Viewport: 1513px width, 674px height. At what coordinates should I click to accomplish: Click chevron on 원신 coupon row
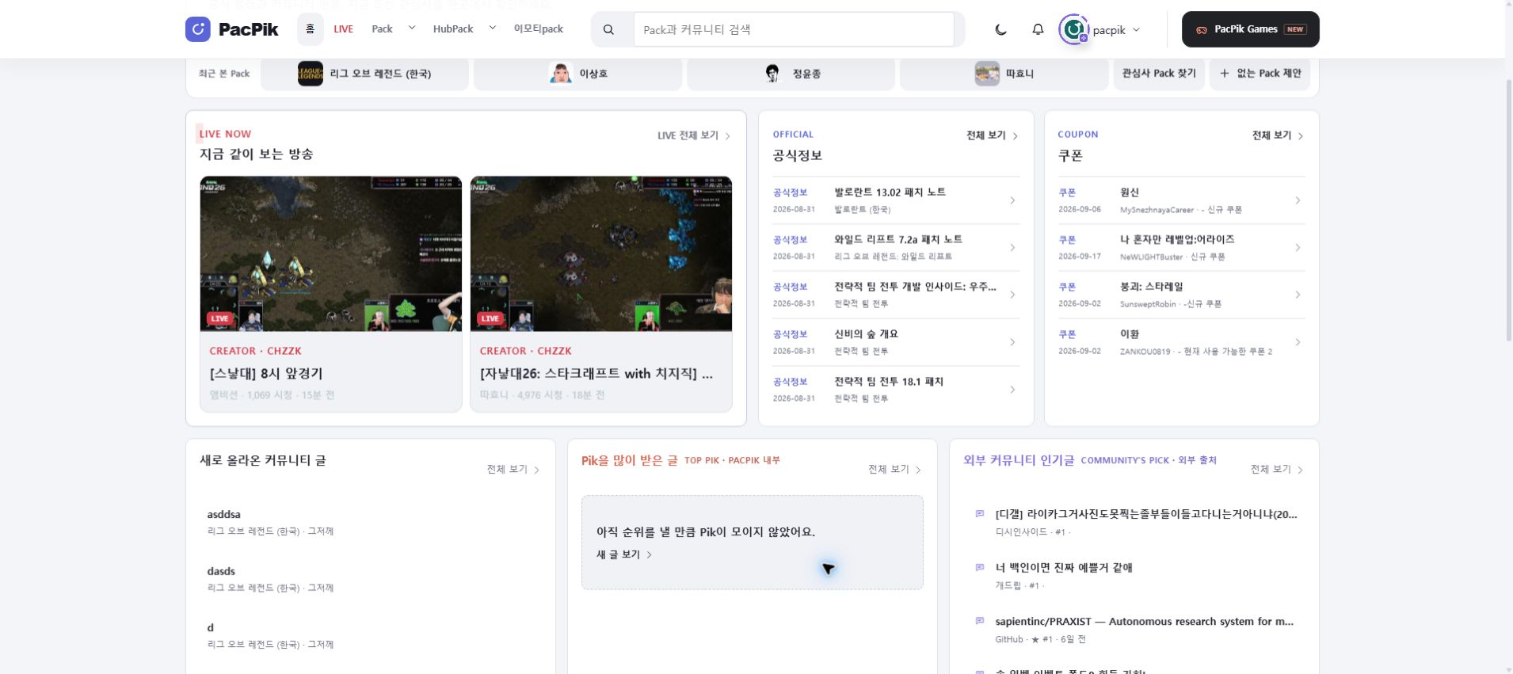click(x=1298, y=200)
